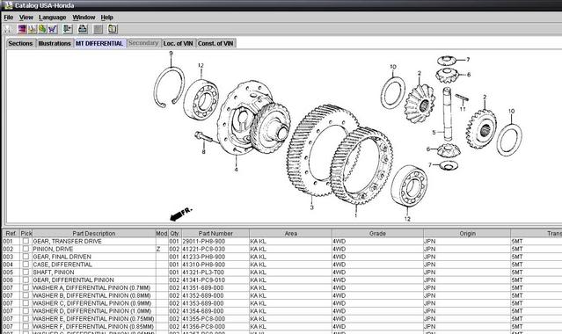This screenshot has width=562, height=334.
Task: Open the File menu
Action: (x=8, y=18)
